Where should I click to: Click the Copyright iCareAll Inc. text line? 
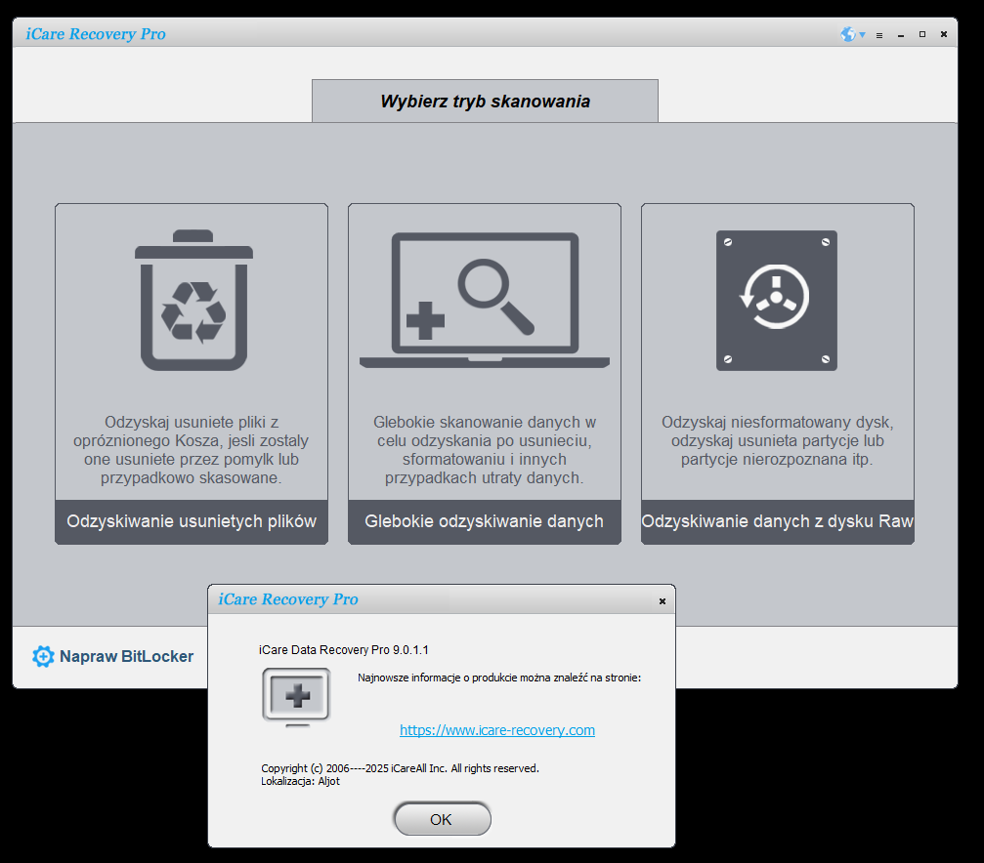point(400,768)
